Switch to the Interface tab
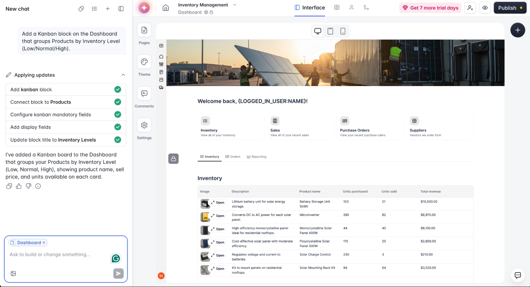This screenshot has height=287, width=530. point(310,8)
